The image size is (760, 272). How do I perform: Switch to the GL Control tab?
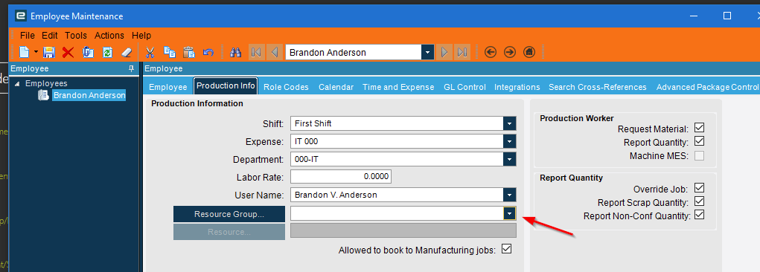[x=464, y=87]
